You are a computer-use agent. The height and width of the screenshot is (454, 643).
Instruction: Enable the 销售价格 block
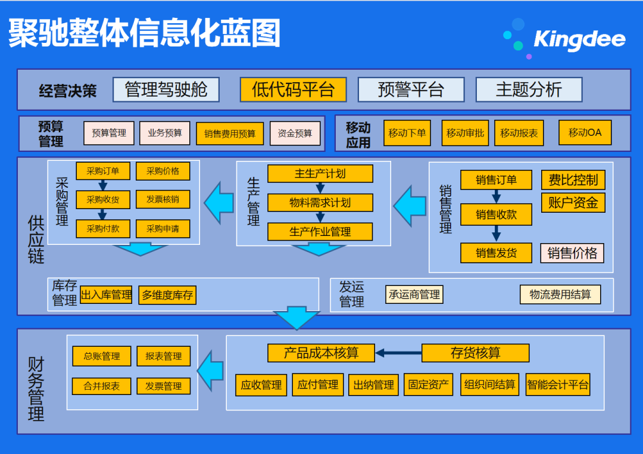click(573, 253)
